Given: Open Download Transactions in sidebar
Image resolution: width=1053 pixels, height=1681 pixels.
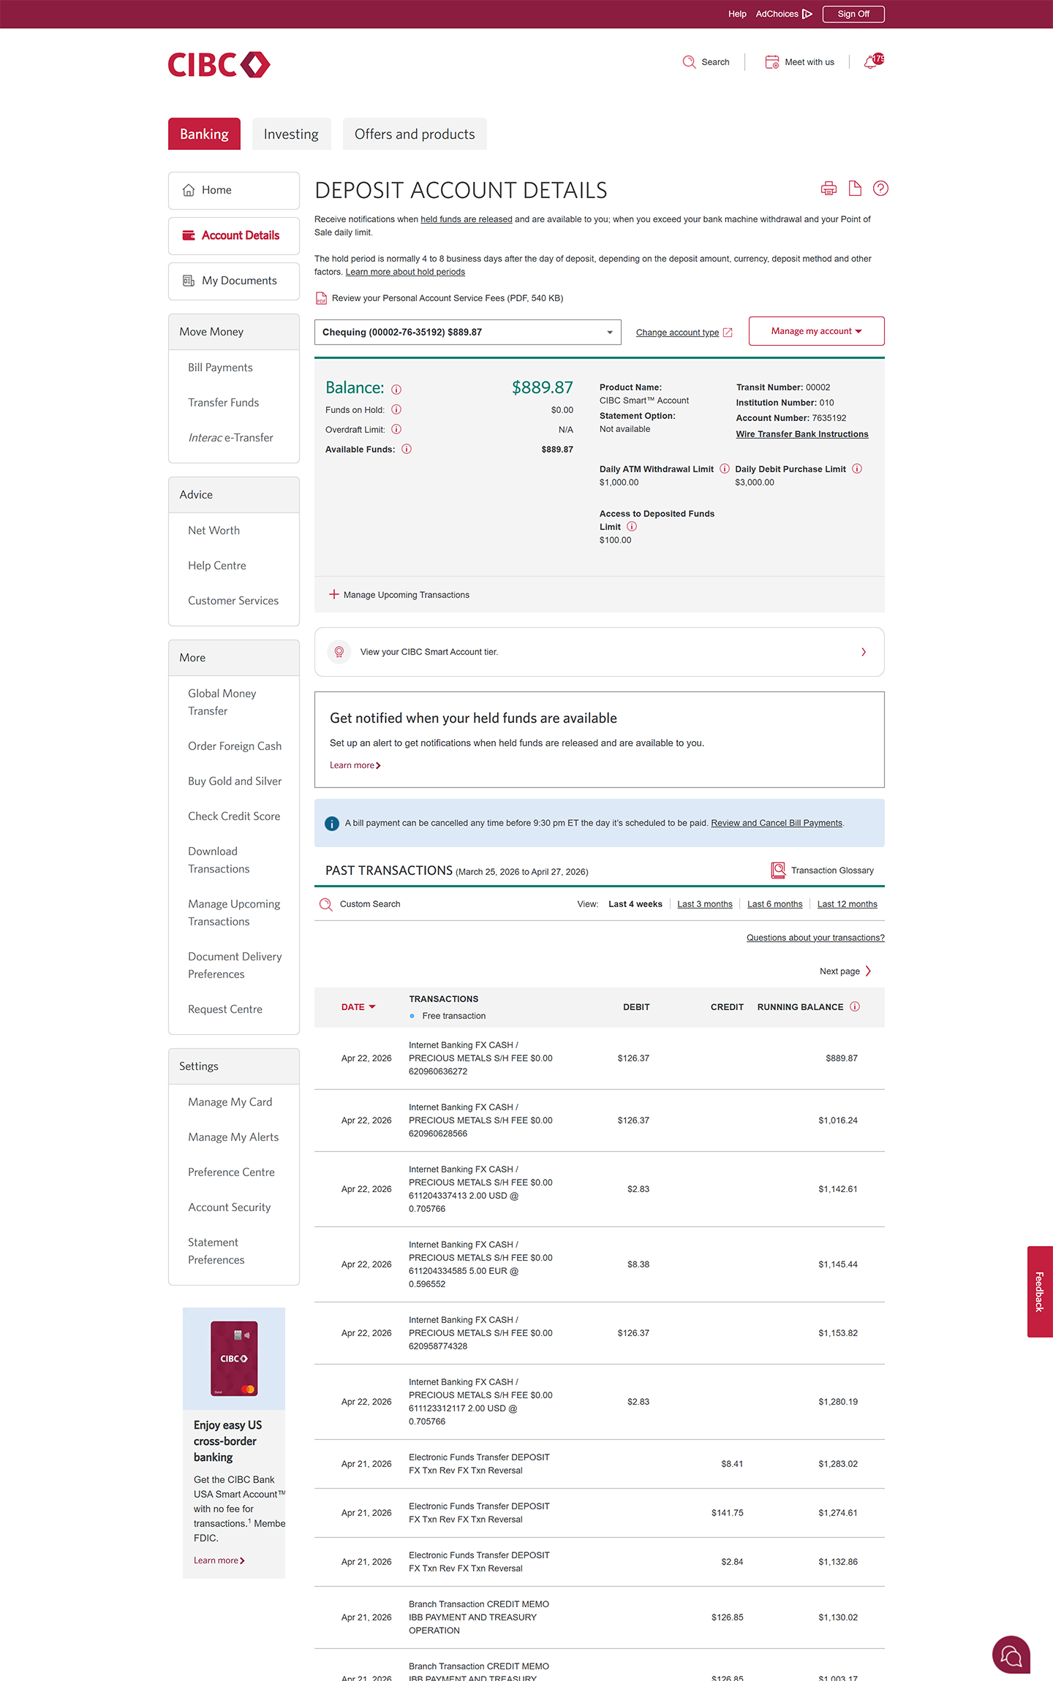Looking at the screenshot, I should pyautogui.click(x=219, y=860).
